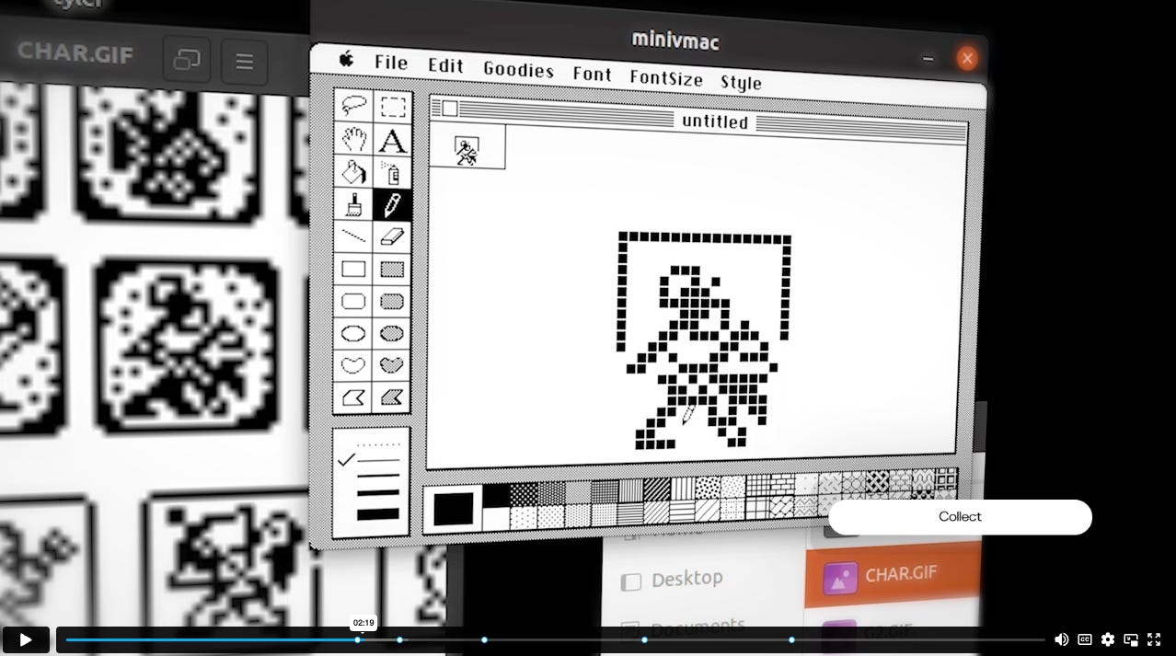Enable picture-in-picture mode
1176x656 pixels.
click(1131, 639)
